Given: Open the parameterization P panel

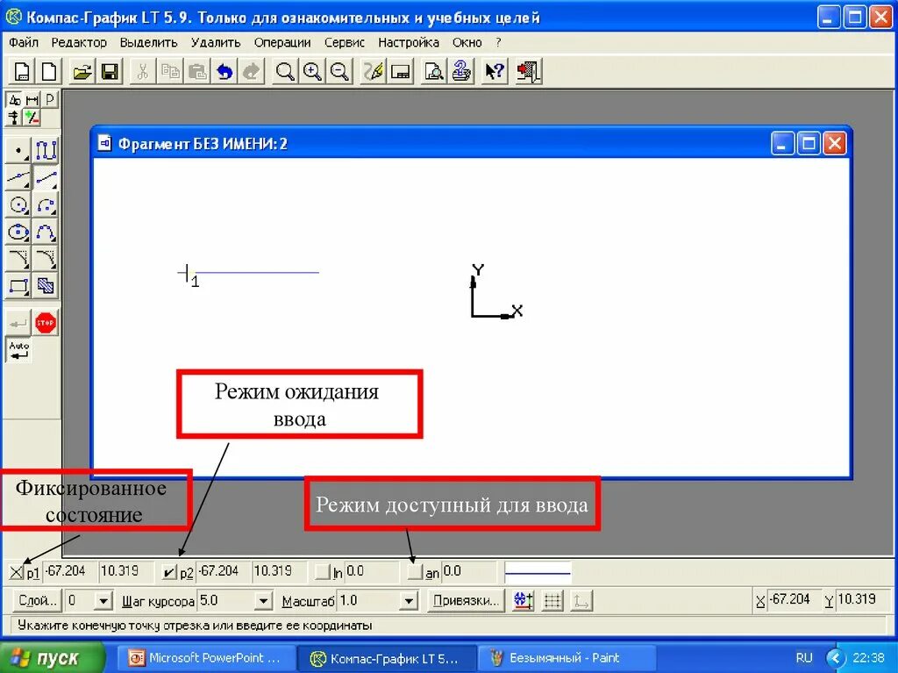Looking at the screenshot, I should [50, 100].
